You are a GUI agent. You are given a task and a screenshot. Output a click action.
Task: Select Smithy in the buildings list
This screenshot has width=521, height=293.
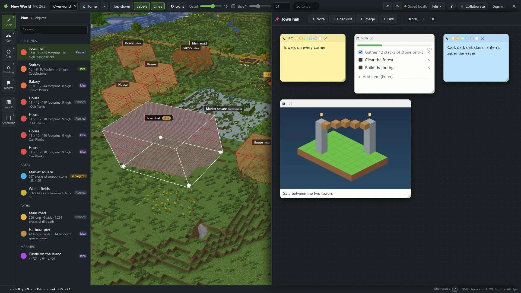pyautogui.click(x=54, y=69)
